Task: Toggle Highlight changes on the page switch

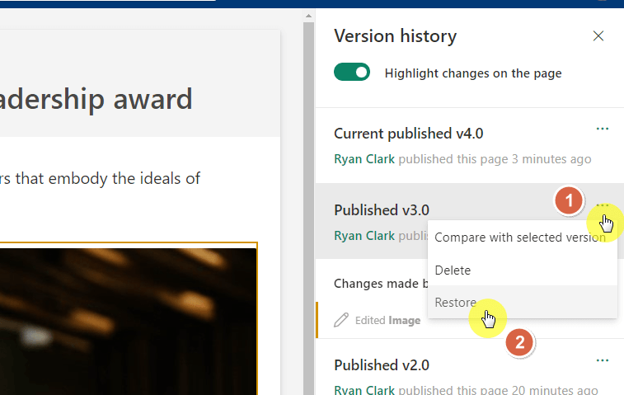Action: 352,72
